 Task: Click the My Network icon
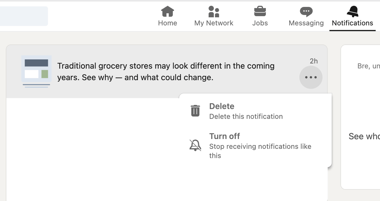[x=213, y=12]
